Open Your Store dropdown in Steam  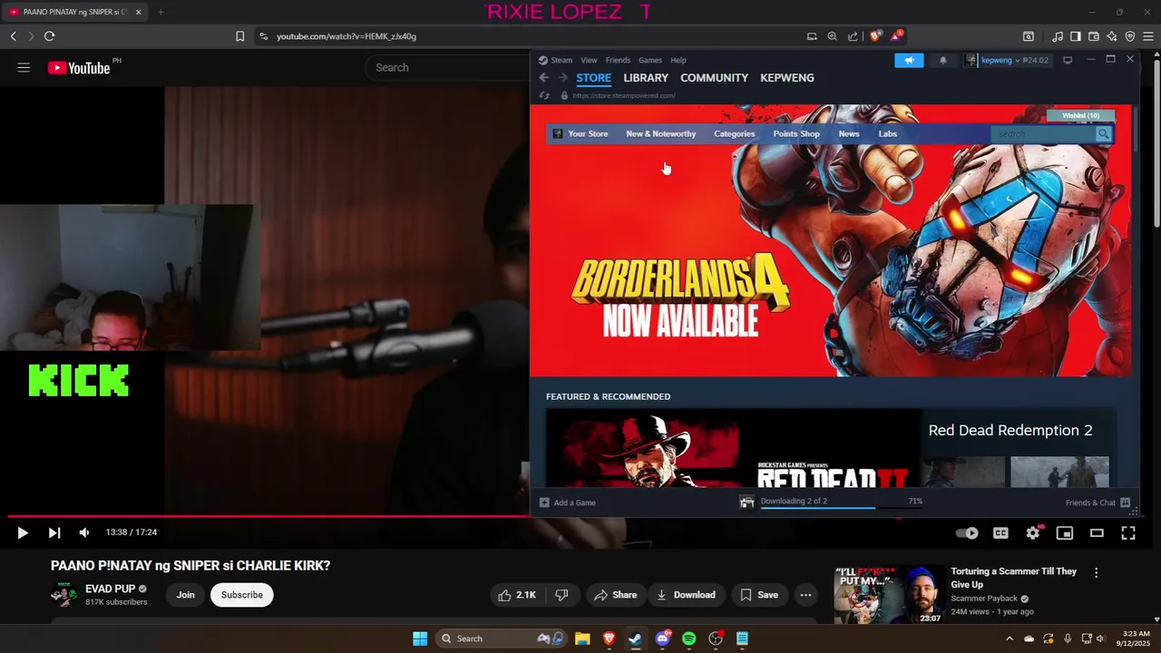(588, 133)
